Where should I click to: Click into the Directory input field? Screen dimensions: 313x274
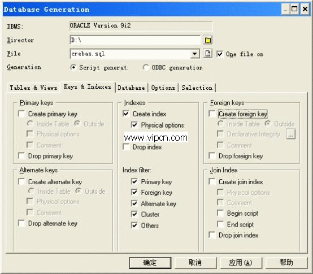point(135,40)
